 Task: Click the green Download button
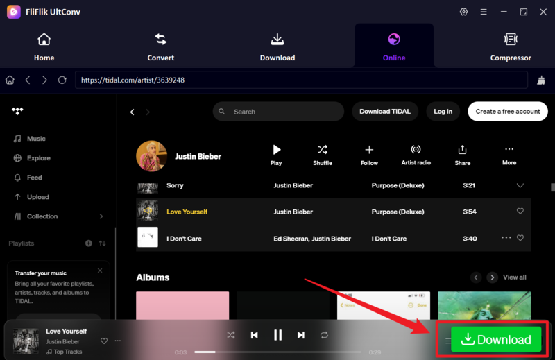click(496, 339)
